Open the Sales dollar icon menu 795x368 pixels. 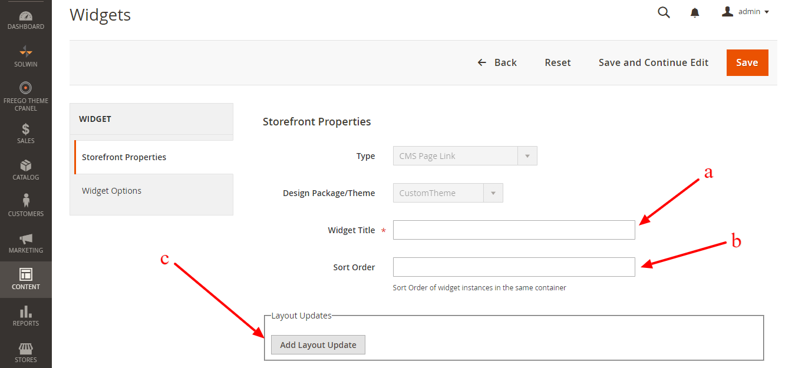tap(25, 133)
